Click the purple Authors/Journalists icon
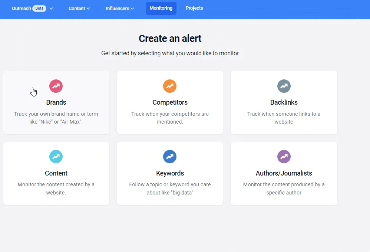 point(284,157)
